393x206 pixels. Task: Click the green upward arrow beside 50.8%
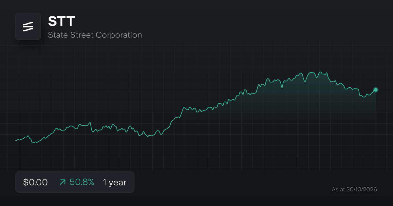[x=63, y=182]
